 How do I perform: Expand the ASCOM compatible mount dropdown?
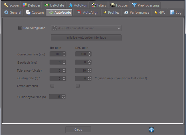86,28
